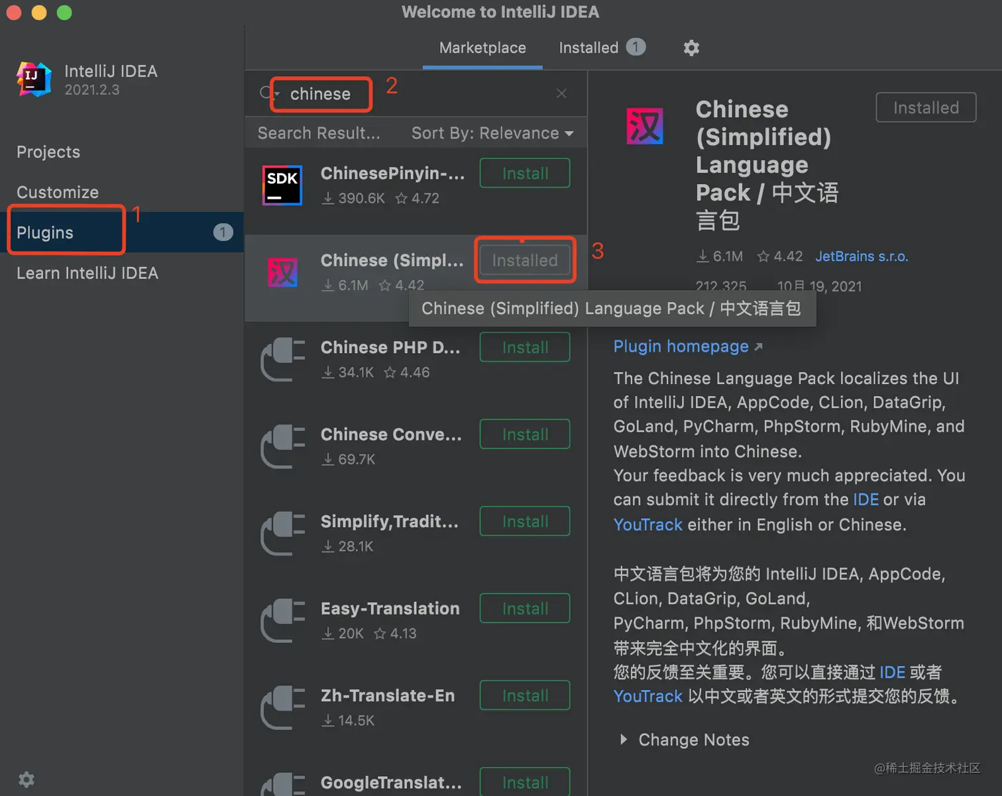
Task: Click the download count icon in plugin details
Action: click(702, 256)
